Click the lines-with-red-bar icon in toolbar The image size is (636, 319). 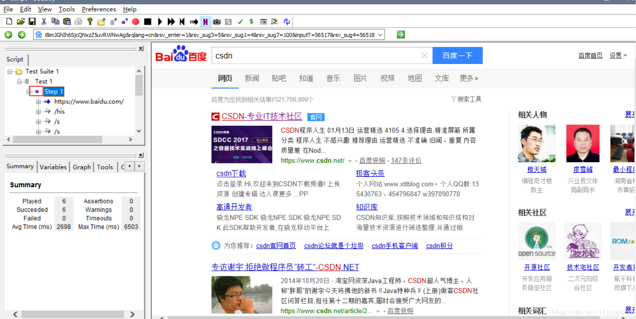tap(275, 22)
